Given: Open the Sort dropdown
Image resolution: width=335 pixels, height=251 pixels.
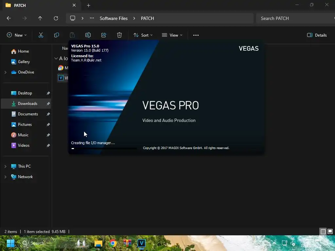Looking at the screenshot, I should (x=143, y=35).
